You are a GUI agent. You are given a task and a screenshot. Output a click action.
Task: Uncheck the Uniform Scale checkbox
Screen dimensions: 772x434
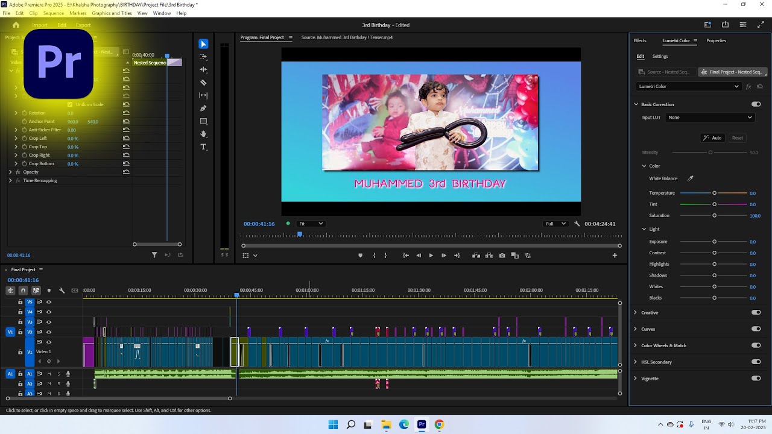70,105
